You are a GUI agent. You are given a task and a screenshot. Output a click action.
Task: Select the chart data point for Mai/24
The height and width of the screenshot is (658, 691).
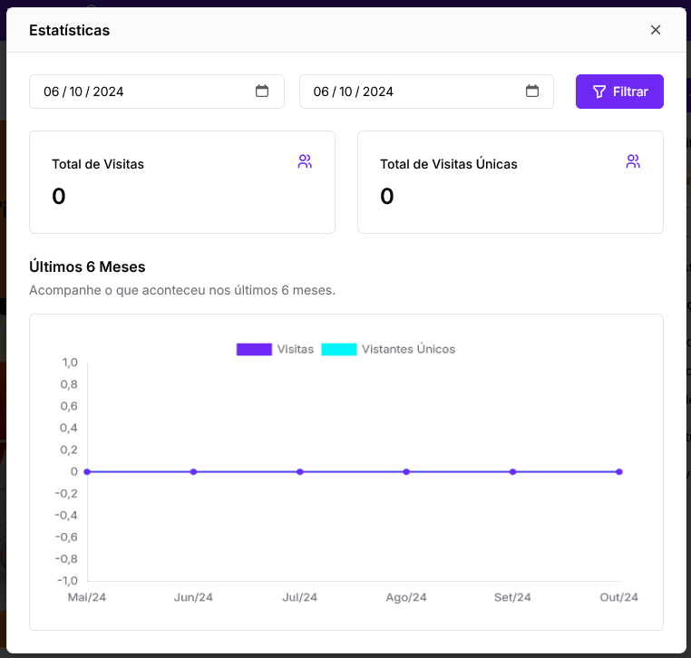click(87, 471)
